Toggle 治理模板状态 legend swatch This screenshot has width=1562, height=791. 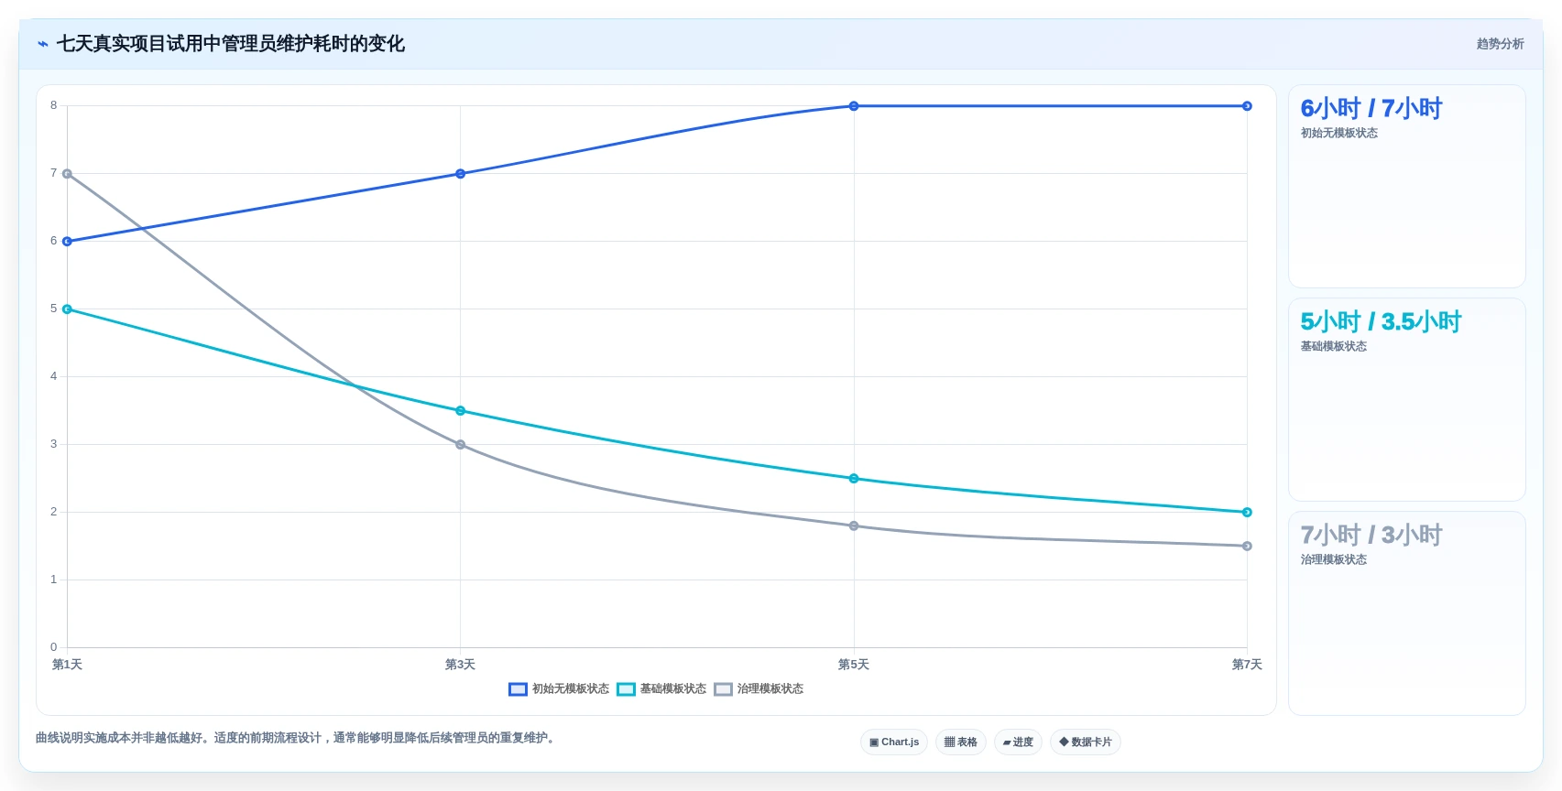pos(723,689)
